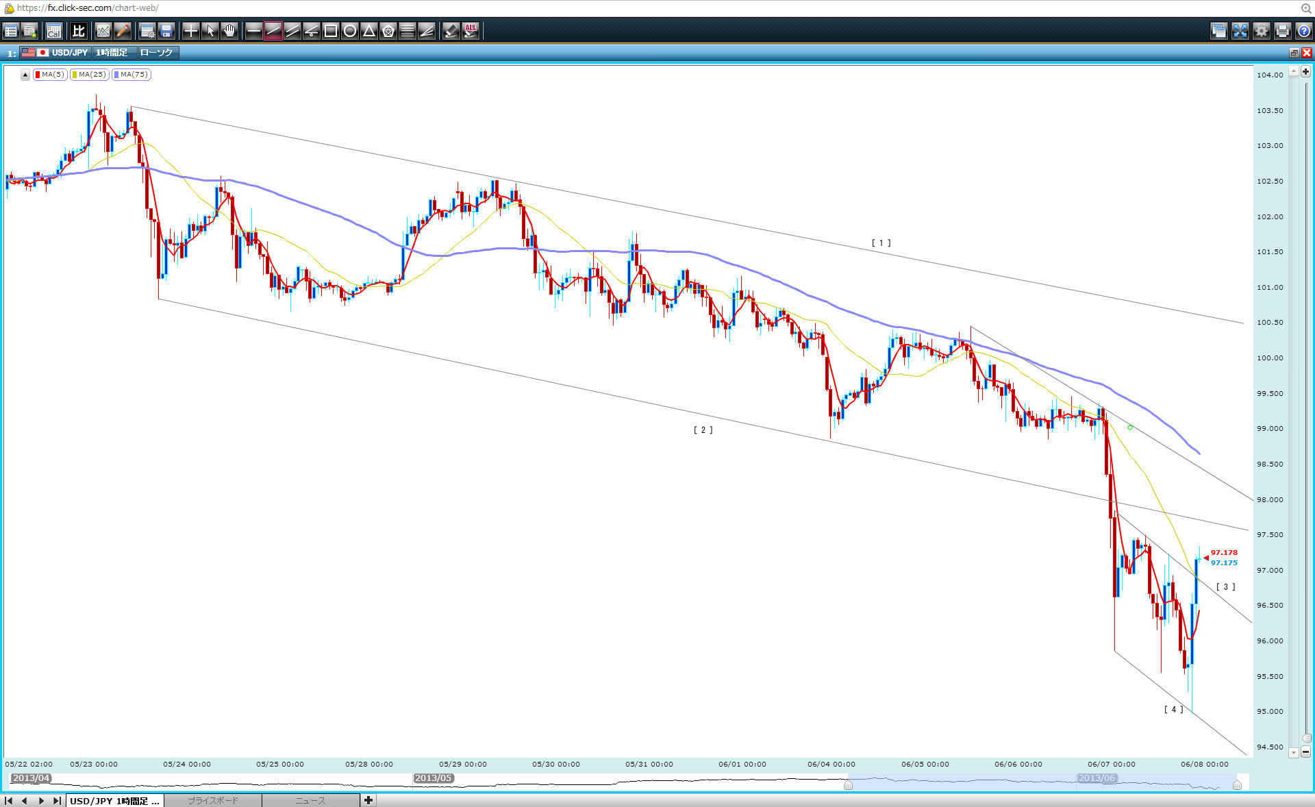Image resolution: width=1315 pixels, height=807 pixels.
Task: Toggle the MA(5) indicator legend
Action: [x=51, y=75]
